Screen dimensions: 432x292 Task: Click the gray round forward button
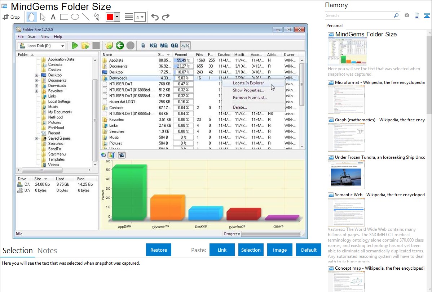click(130, 46)
